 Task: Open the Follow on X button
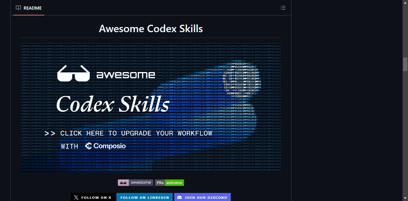(x=93, y=197)
